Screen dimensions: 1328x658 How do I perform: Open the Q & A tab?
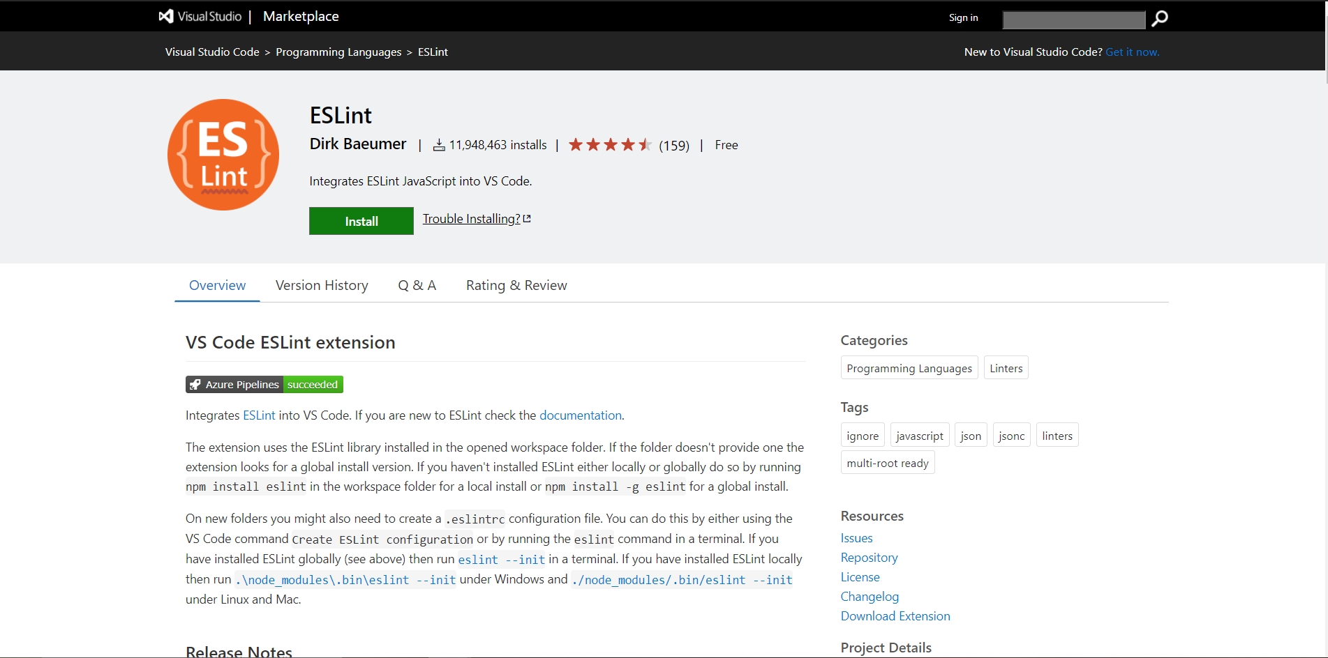417,285
